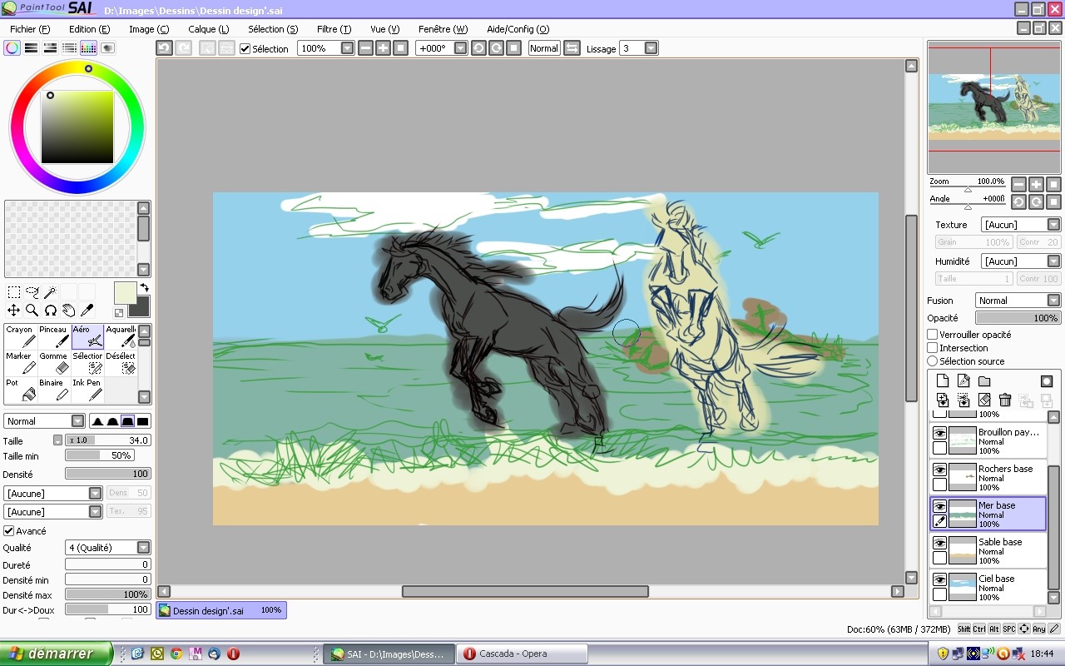Screen dimensions: 1065x666
Task: Open the Edition menu
Action: tap(89, 29)
